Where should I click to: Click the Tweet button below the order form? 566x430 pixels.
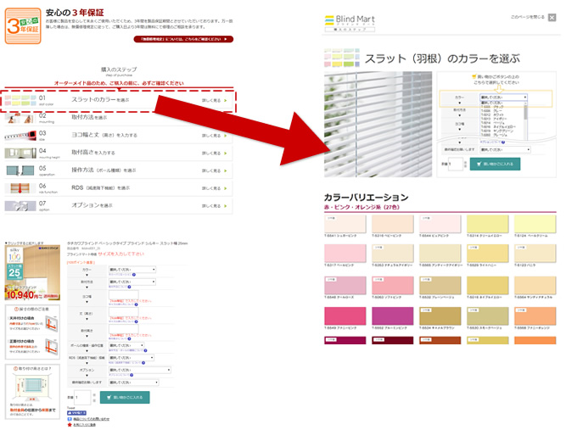(76, 410)
